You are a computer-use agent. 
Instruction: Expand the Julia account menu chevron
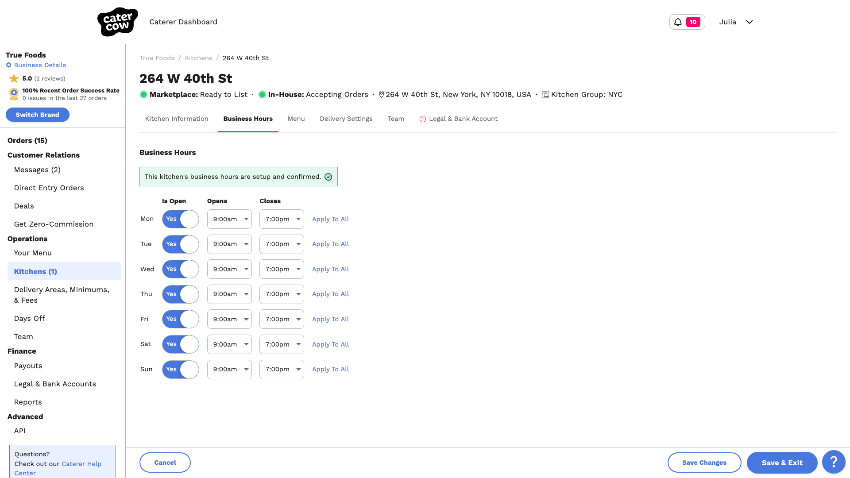click(x=749, y=22)
